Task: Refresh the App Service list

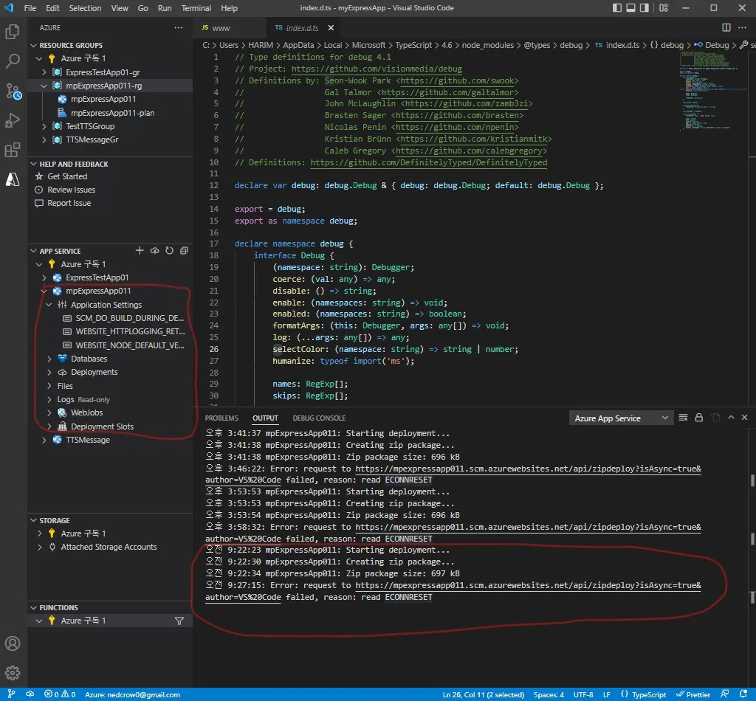Action: click(169, 251)
